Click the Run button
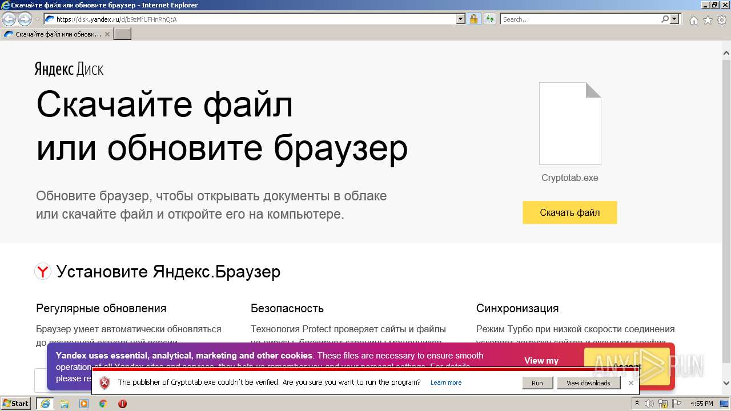Screen dimensions: 731x411 (537, 383)
